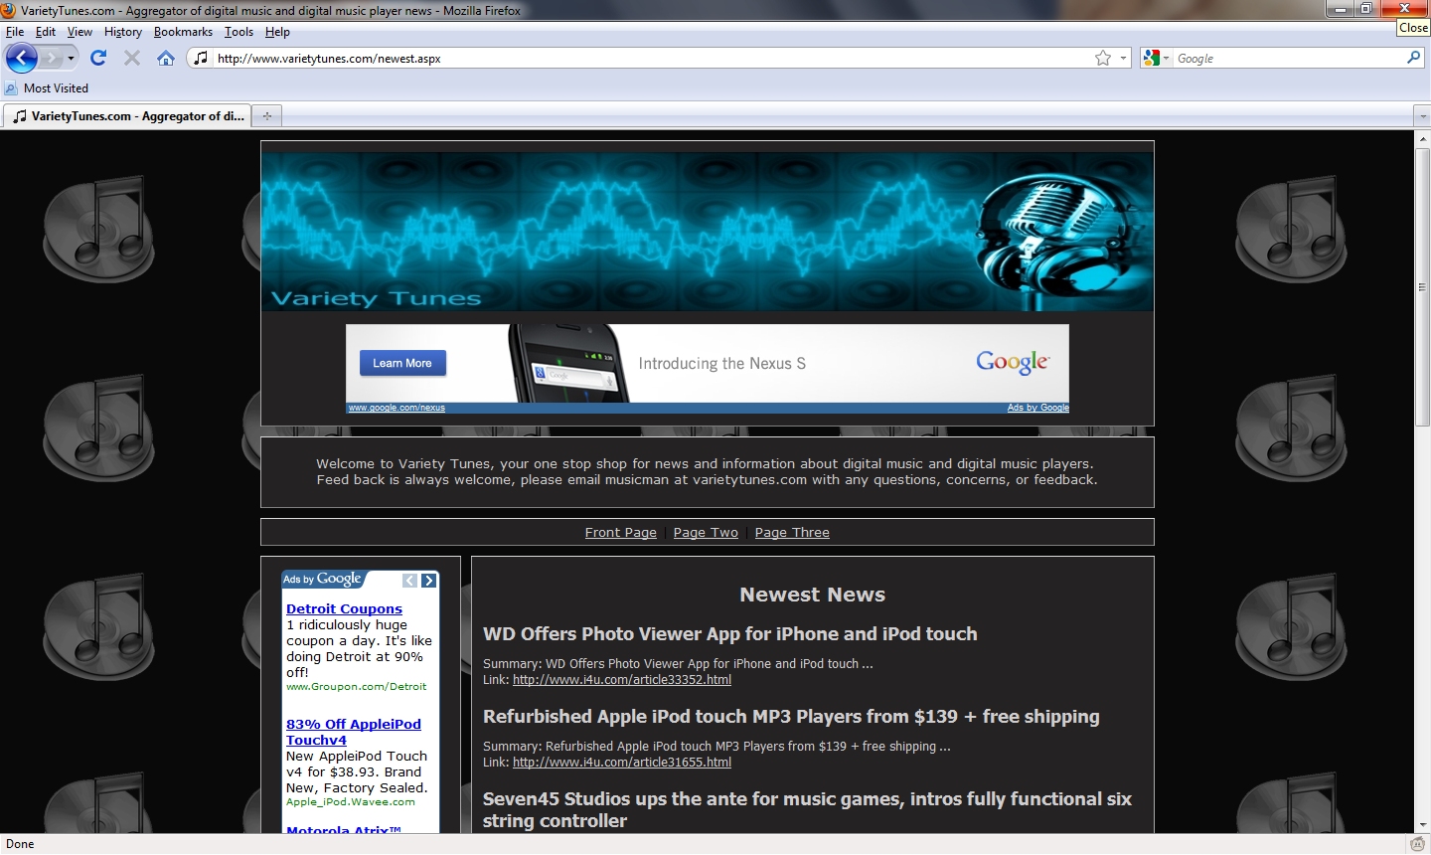The height and width of the screenshot is (855, 1431).
Task: Open a new tab with the plus button
Action: pyautogui.click(x=266, y=116)
